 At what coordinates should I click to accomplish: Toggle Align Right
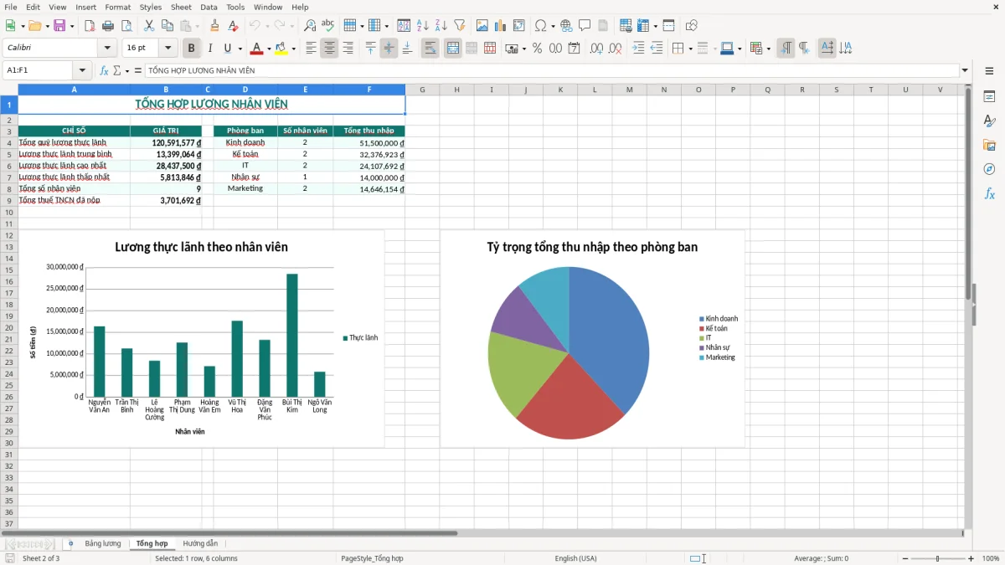[x=348, y=49]
